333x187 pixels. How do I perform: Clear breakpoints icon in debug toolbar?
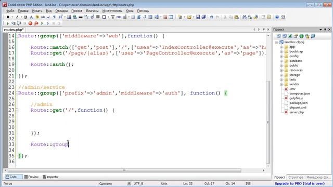(36, 23)
